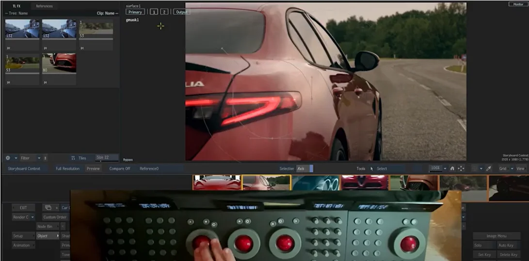This screenshot has height=261, width=529.
Task: Click the surface1 label
Action: tap(133, 6)
